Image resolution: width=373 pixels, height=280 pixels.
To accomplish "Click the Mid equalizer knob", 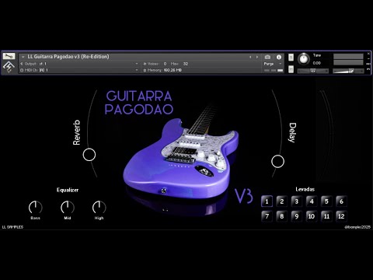I will pos(68,208).
